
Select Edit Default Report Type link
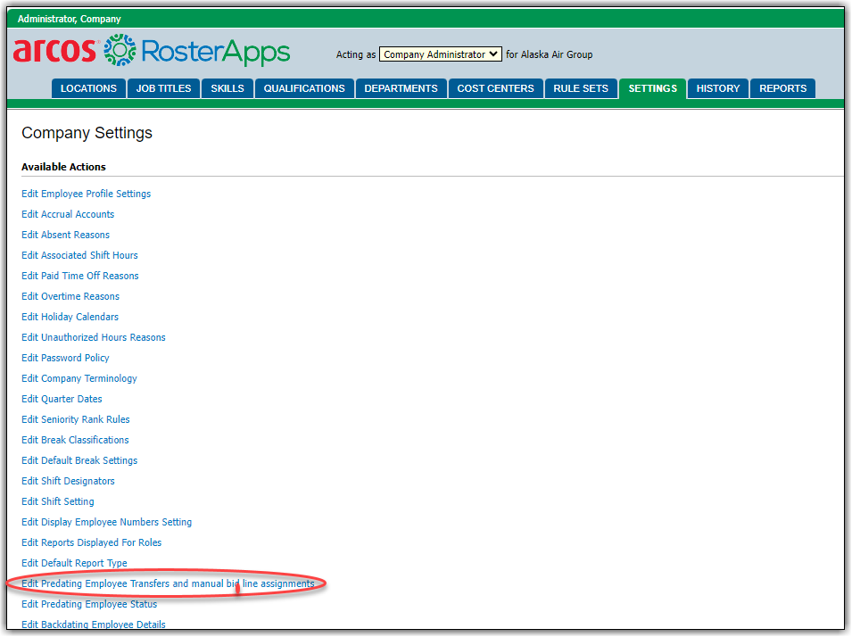pyautogui.click(x=74, y=563)
